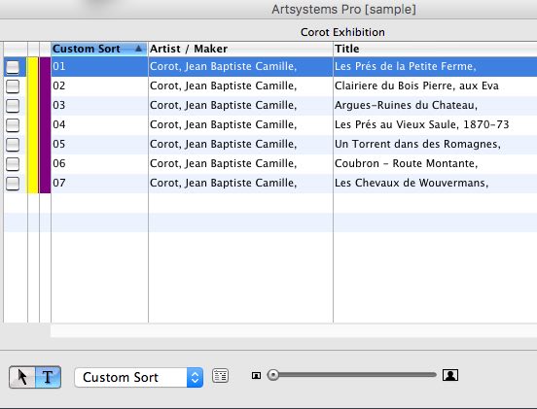Select row Les Prés de la Petite Ferme
Viewport: 537px width, 409px height.
click(x=270, y=66)
